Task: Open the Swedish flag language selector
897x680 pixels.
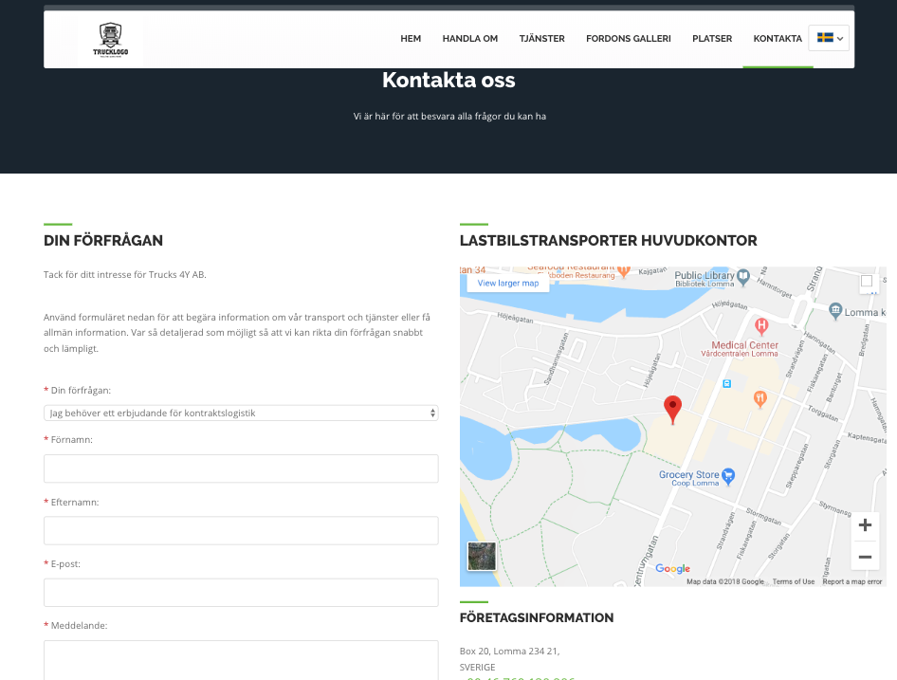Action: (x=829, y=38)
